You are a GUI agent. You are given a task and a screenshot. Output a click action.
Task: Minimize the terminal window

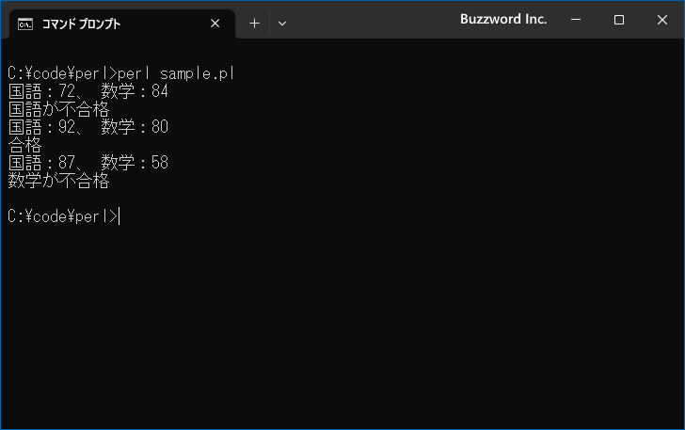[576, 19]
